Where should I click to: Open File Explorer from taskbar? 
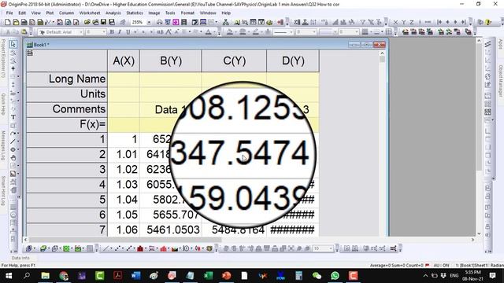[46, 276]
